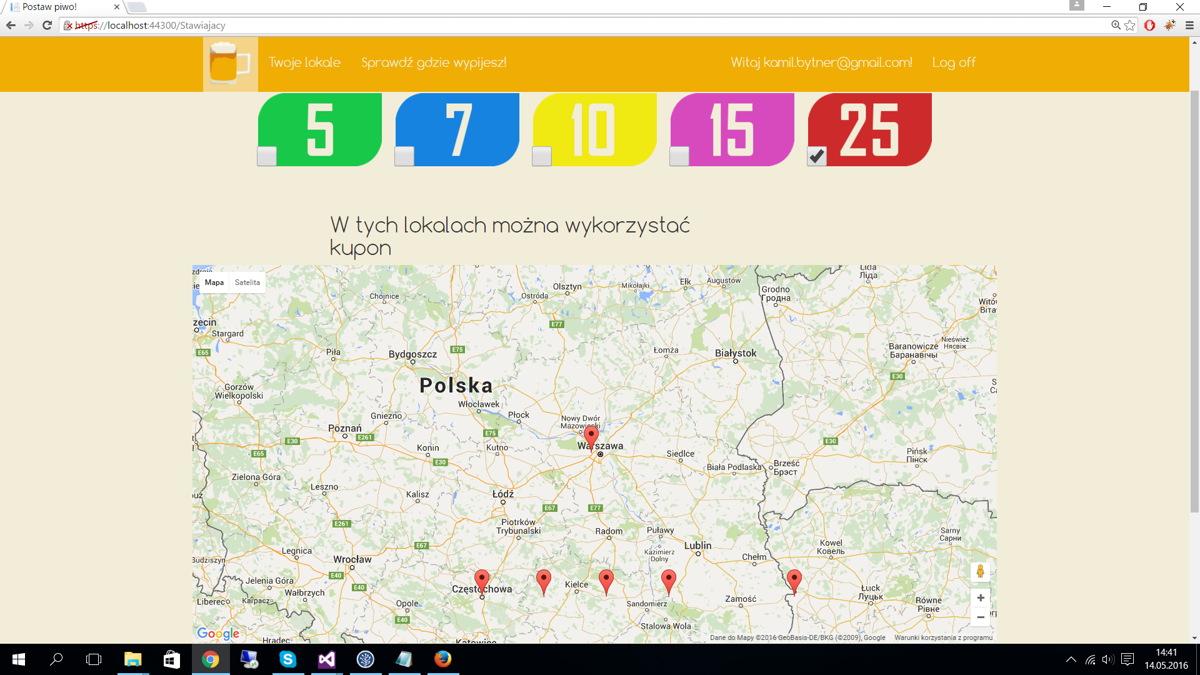Check the yellow 10 coupon checkbox
The image size is (1200, 675).
coord(542,156)
